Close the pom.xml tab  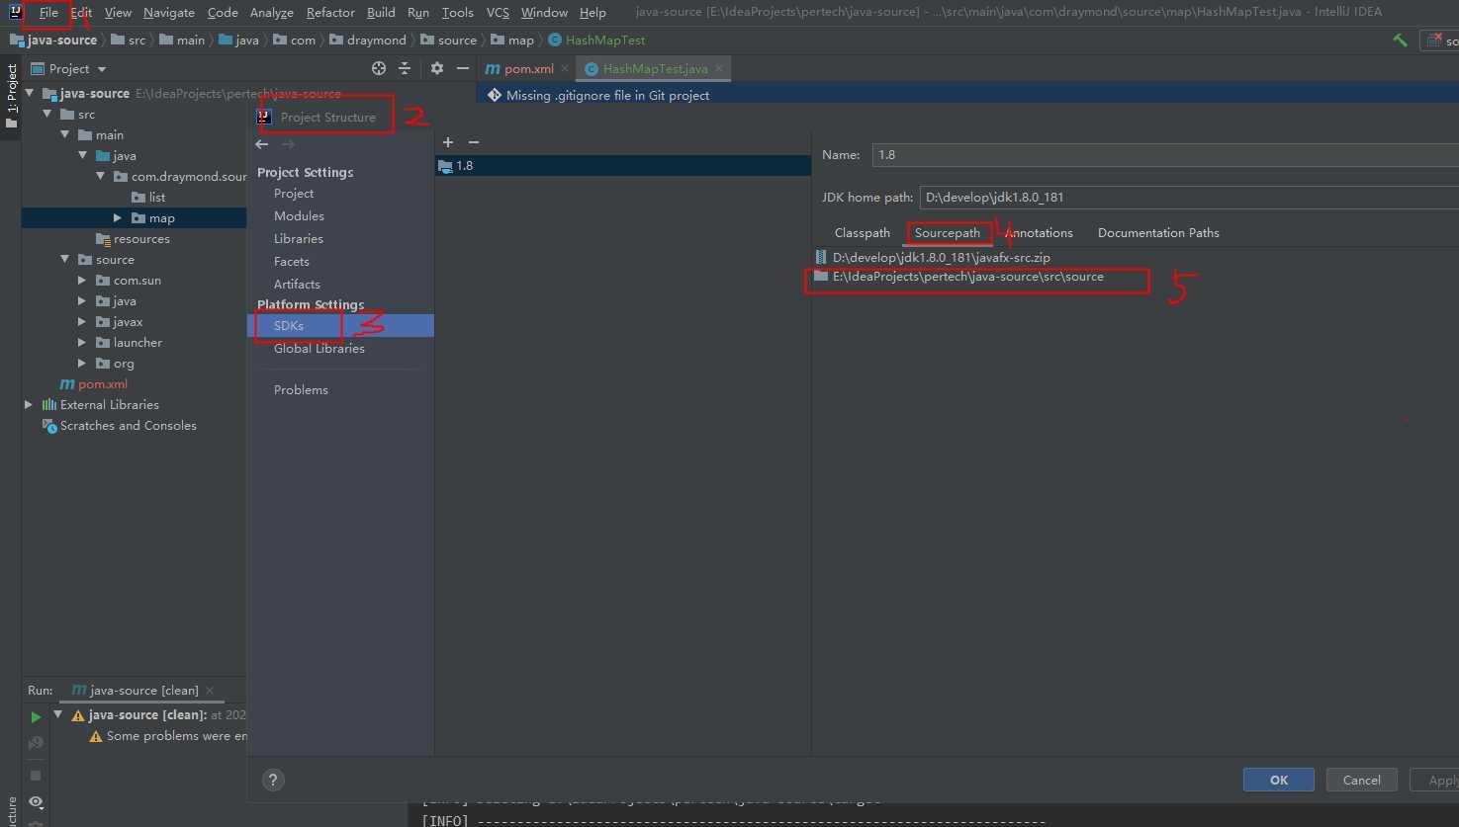click(565, 69)
